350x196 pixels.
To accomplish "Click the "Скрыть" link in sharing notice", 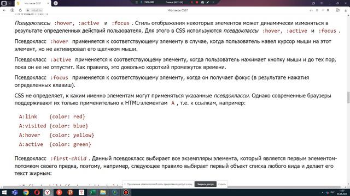I will [x=222, y=184].
